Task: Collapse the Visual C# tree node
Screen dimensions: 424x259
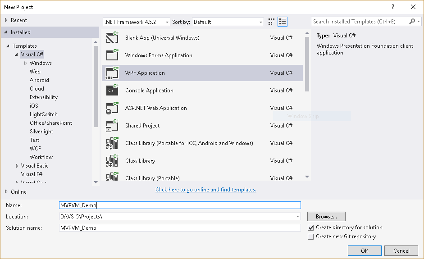Action: (16, 55)
